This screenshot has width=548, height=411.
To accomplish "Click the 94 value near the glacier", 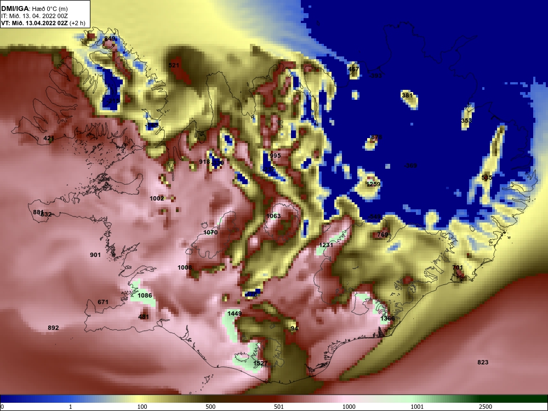I will pyautogui.click(x=295, y=328).
